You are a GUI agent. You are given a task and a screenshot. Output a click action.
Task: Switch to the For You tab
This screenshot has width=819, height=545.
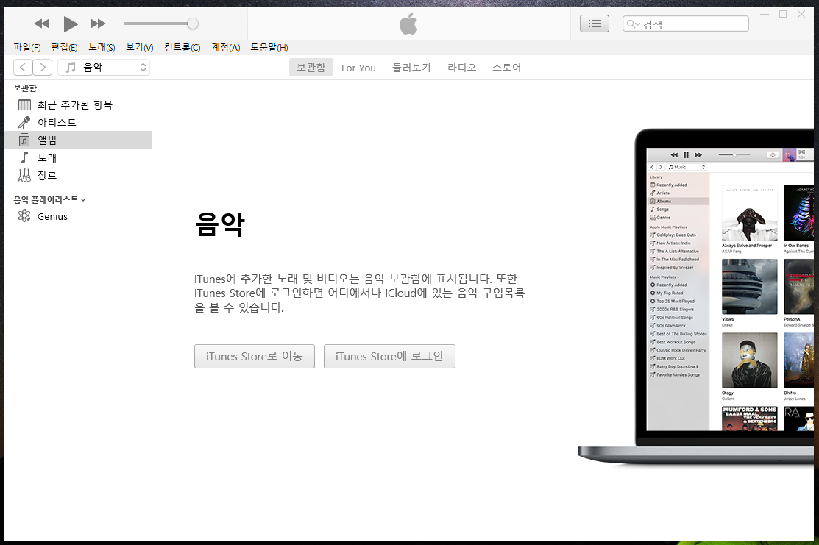358,68
